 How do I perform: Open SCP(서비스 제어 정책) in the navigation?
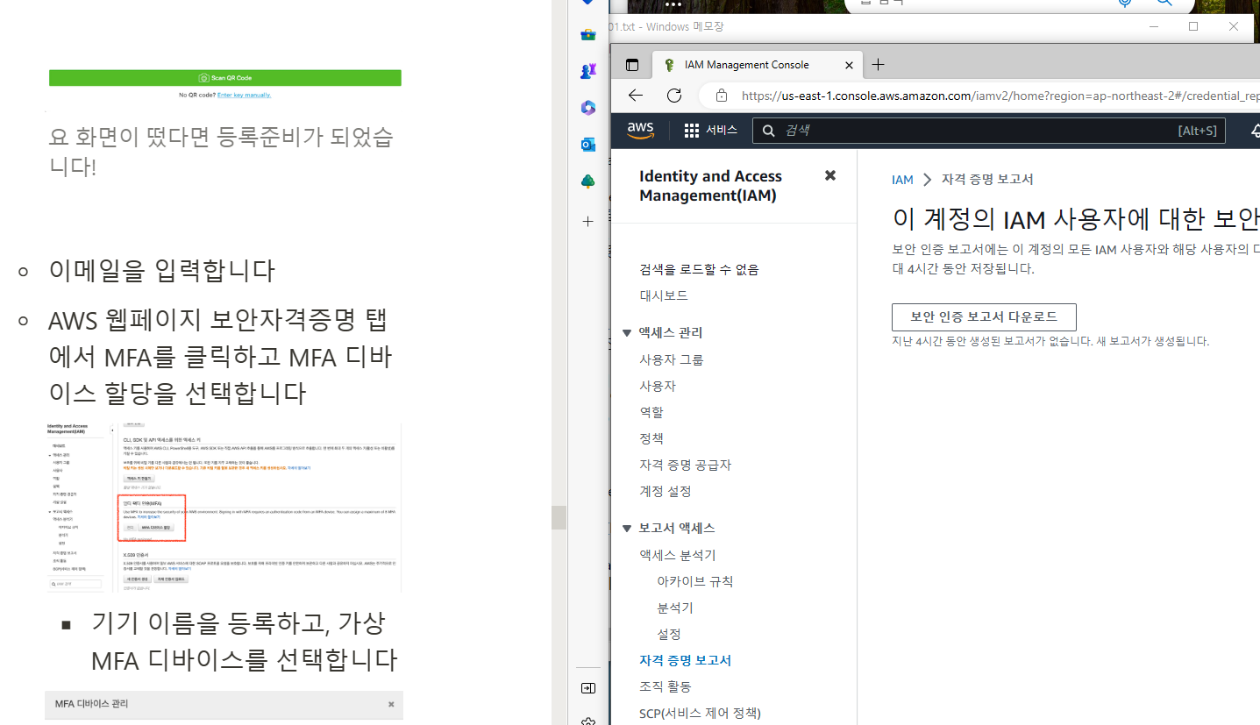coord(700,713)
